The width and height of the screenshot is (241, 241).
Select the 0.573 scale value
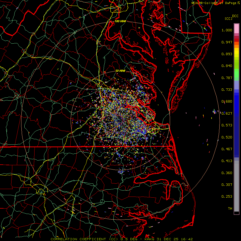pyautogui.click(x=227, y=125)
